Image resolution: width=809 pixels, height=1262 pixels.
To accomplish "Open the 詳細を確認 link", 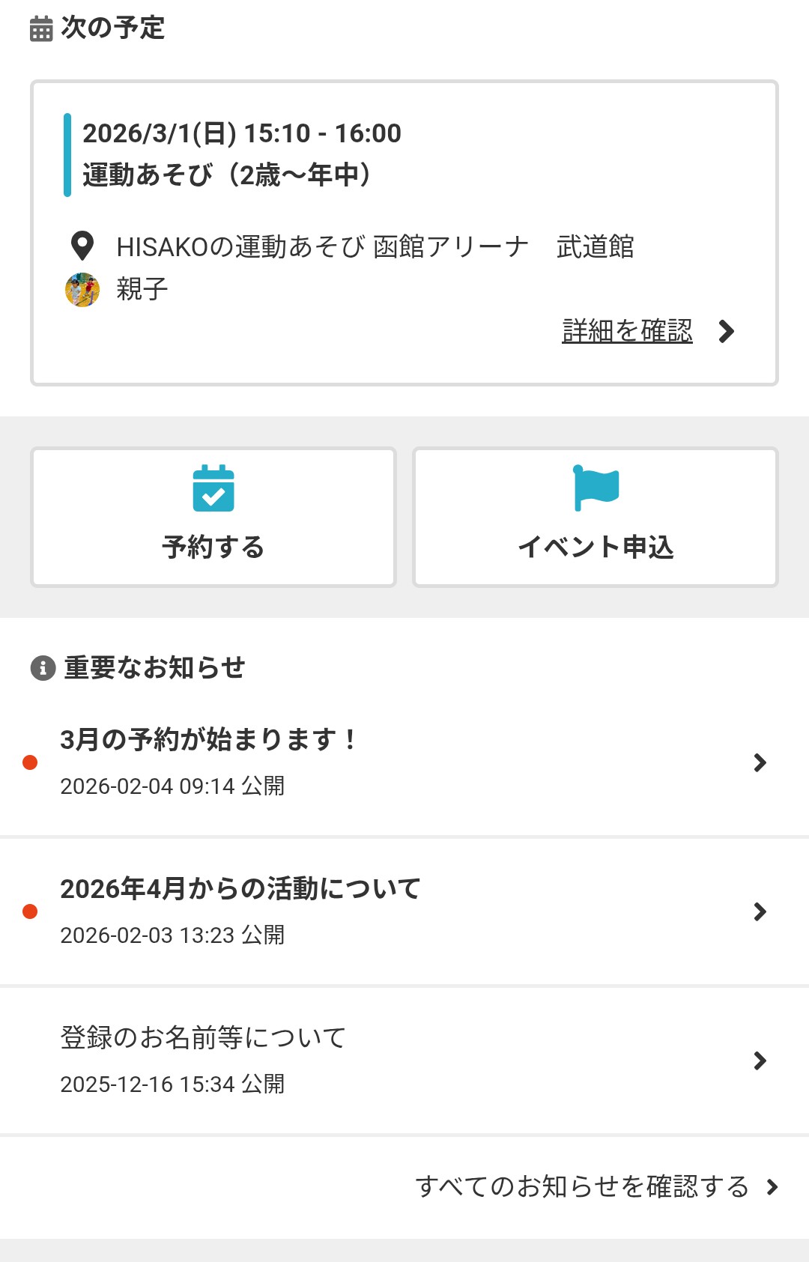I will [x=627, y=331].
